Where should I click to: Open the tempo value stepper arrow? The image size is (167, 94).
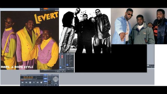coord(52,81)
